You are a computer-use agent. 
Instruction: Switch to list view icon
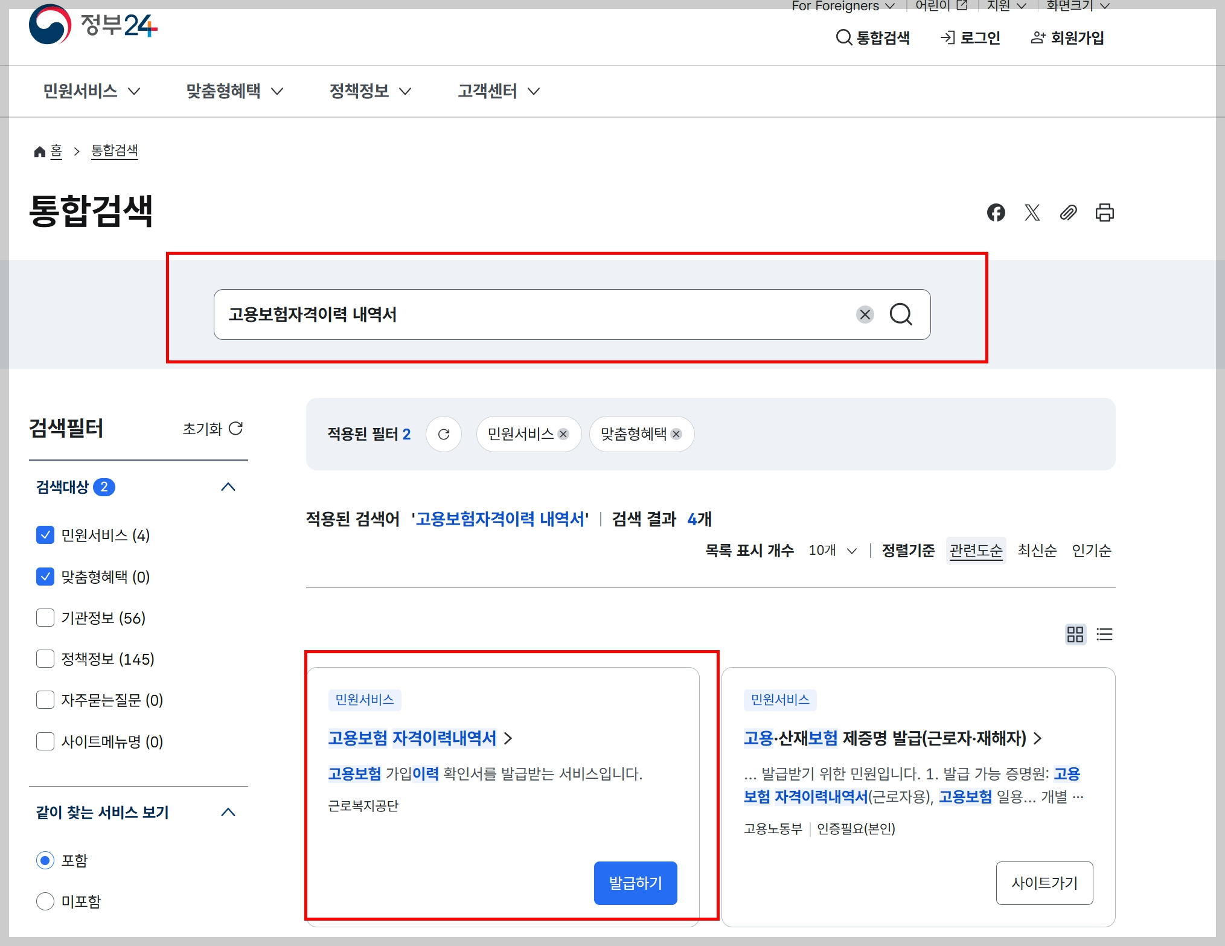tap(1104, 634)
